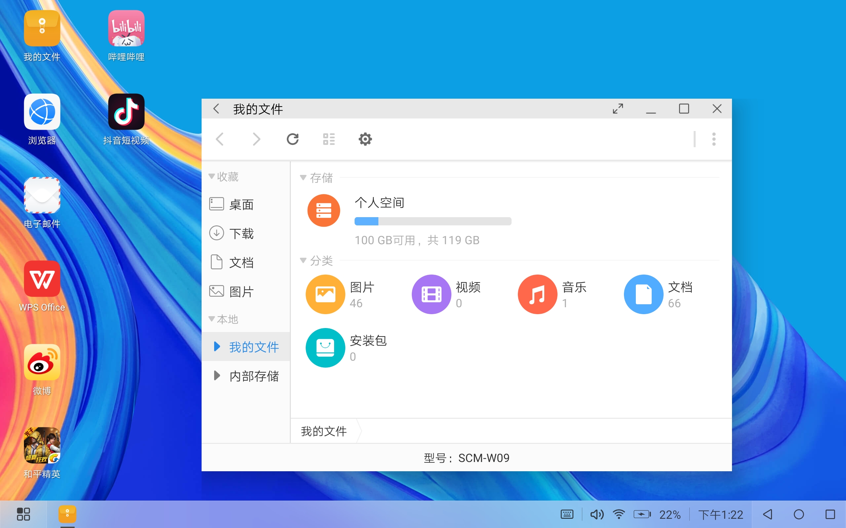Switch the file list view layout
Viewport: 846px width, 528px height.
point(328,139)
